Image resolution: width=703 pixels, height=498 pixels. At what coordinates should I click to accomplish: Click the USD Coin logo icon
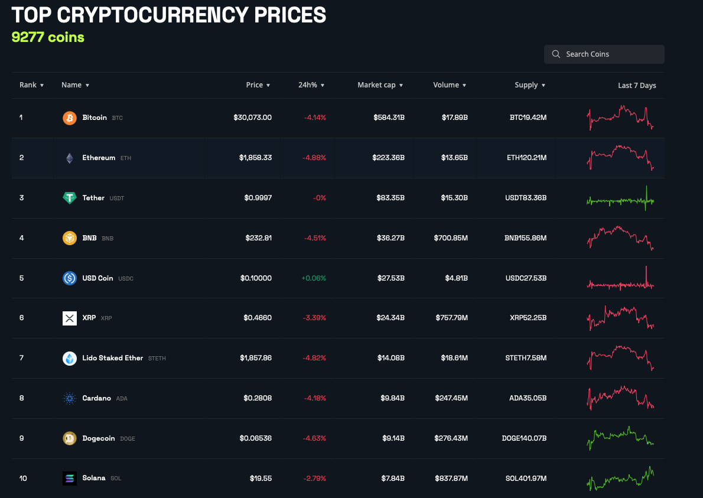click(x=70, y=278)
